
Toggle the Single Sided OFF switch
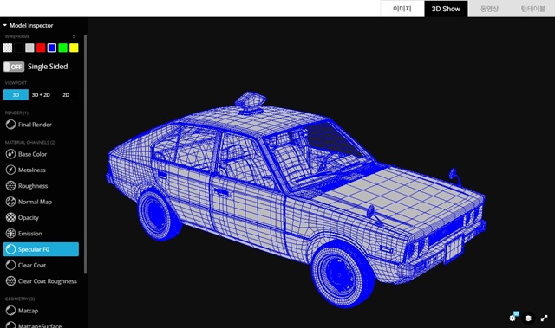pyautogui.click(x=14, y=67)
